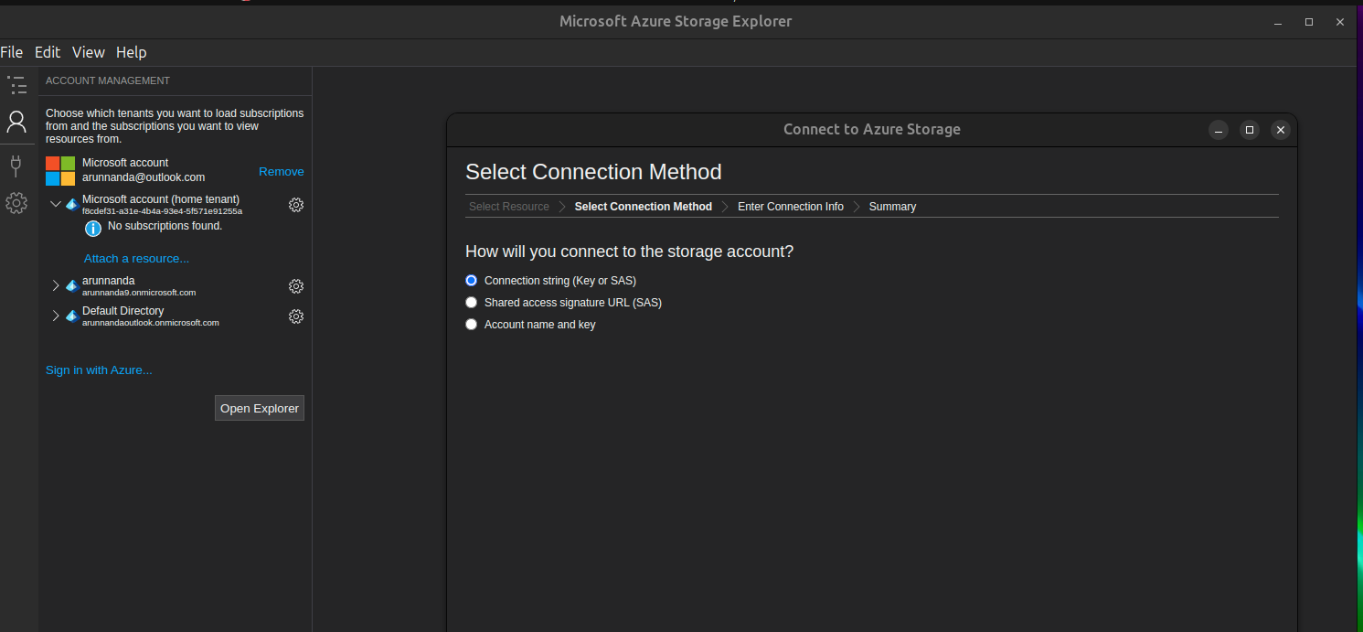Open Settings using the sidebar gear icon

pos(16,202)
